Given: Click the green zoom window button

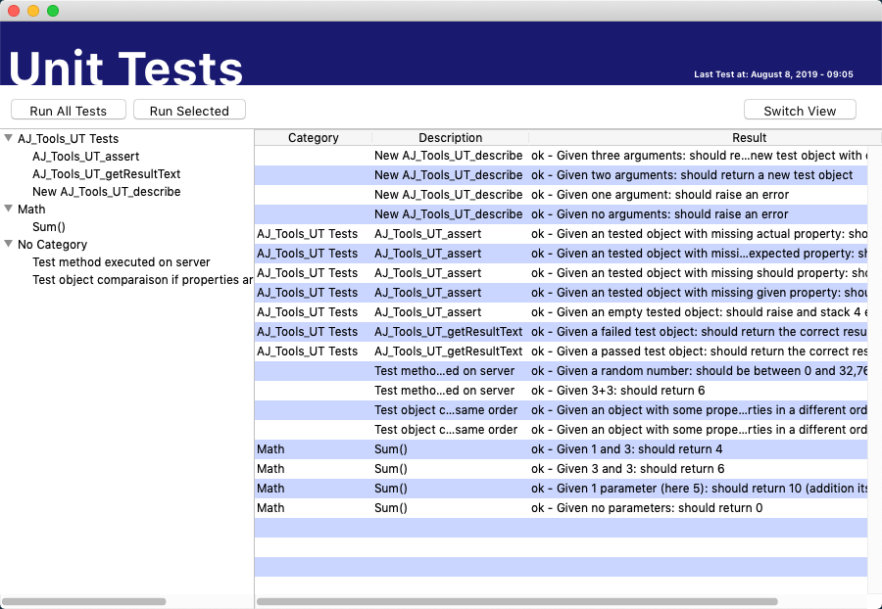Looking at the screenshot, I should [x=53, y=11].
